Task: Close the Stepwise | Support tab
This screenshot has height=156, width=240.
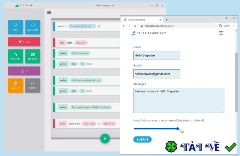Action: coord(160,20)
